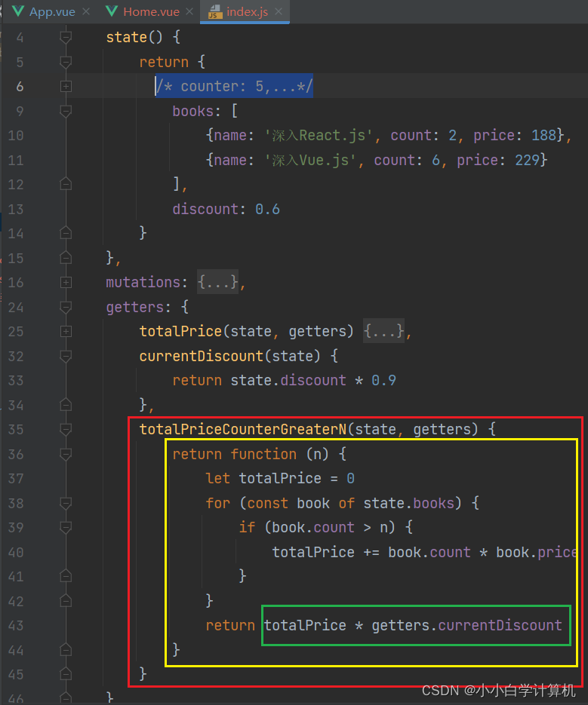Image resolution: width=588 pixels, height=705 pixels.
Task: Switch to the Home.vue tab
Action: pyautogui.click(x=151, y=12)
